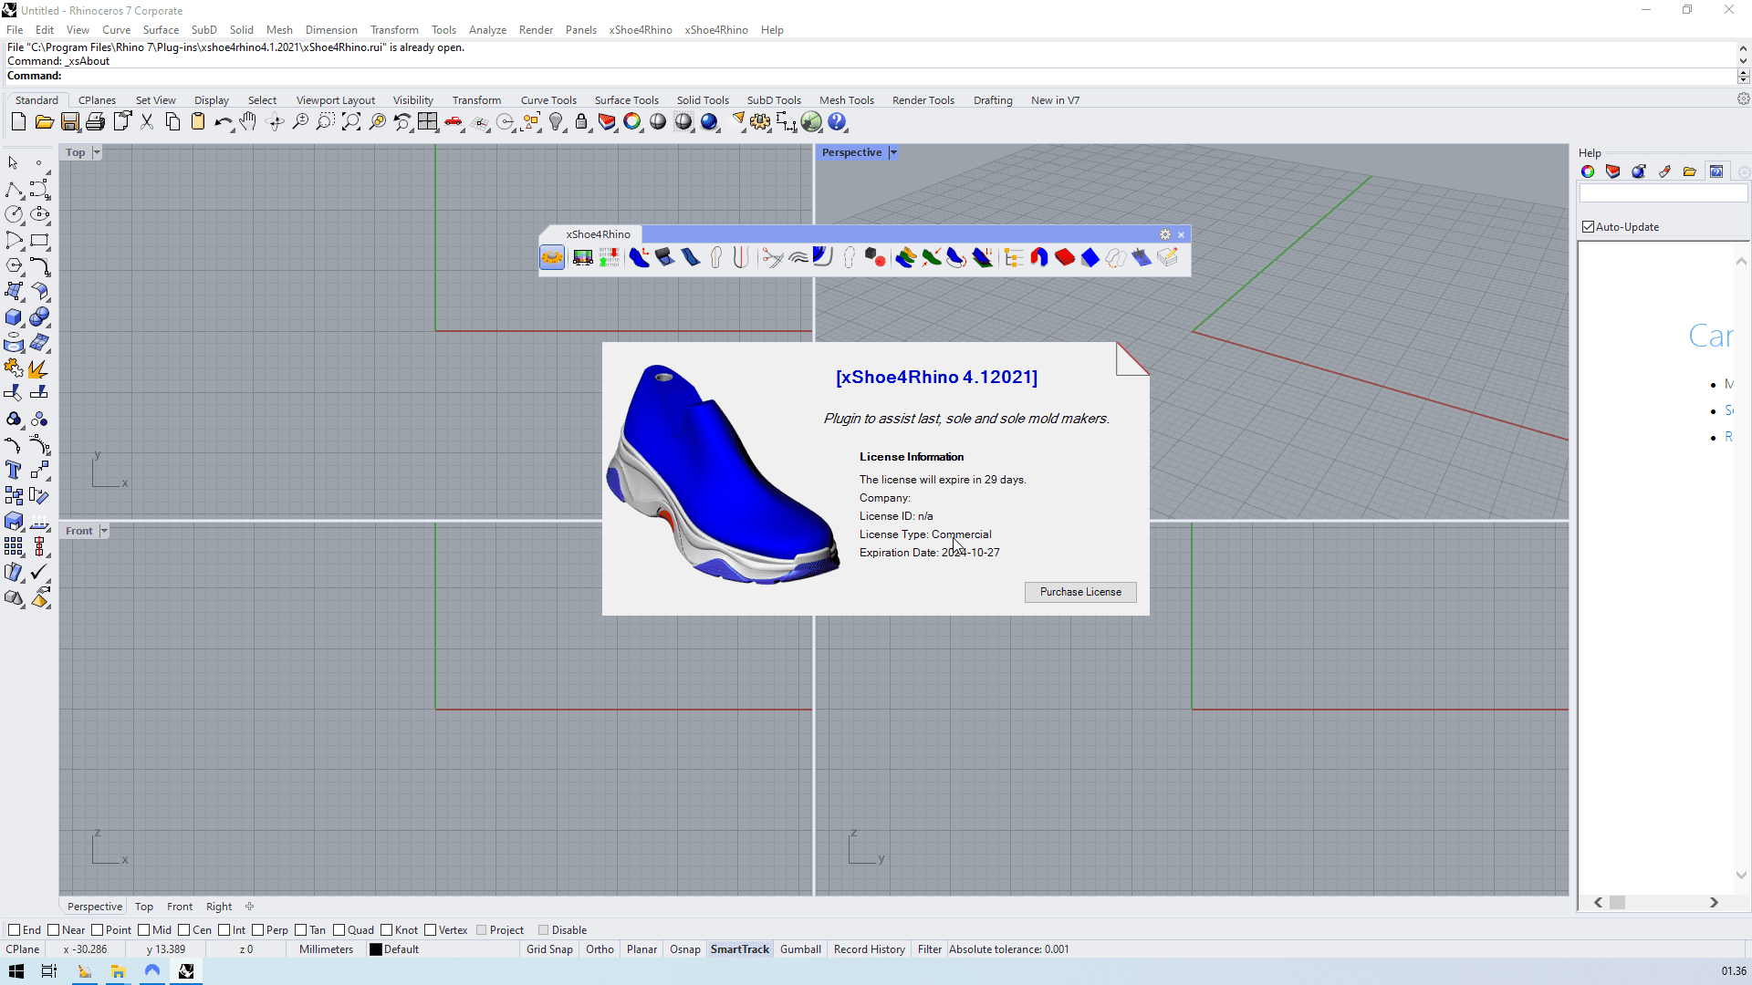Expand the Perspective viewport menu arrow

(893, 152)
